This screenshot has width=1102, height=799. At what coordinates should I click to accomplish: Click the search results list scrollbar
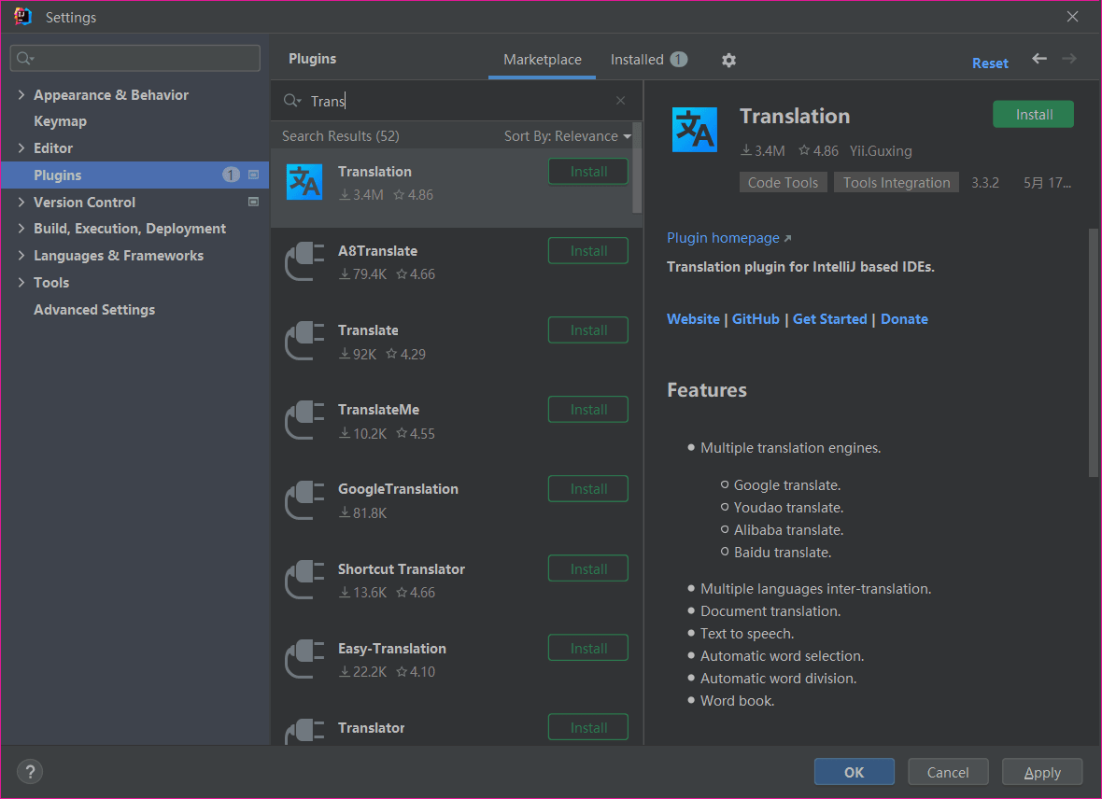click(637, 167)
